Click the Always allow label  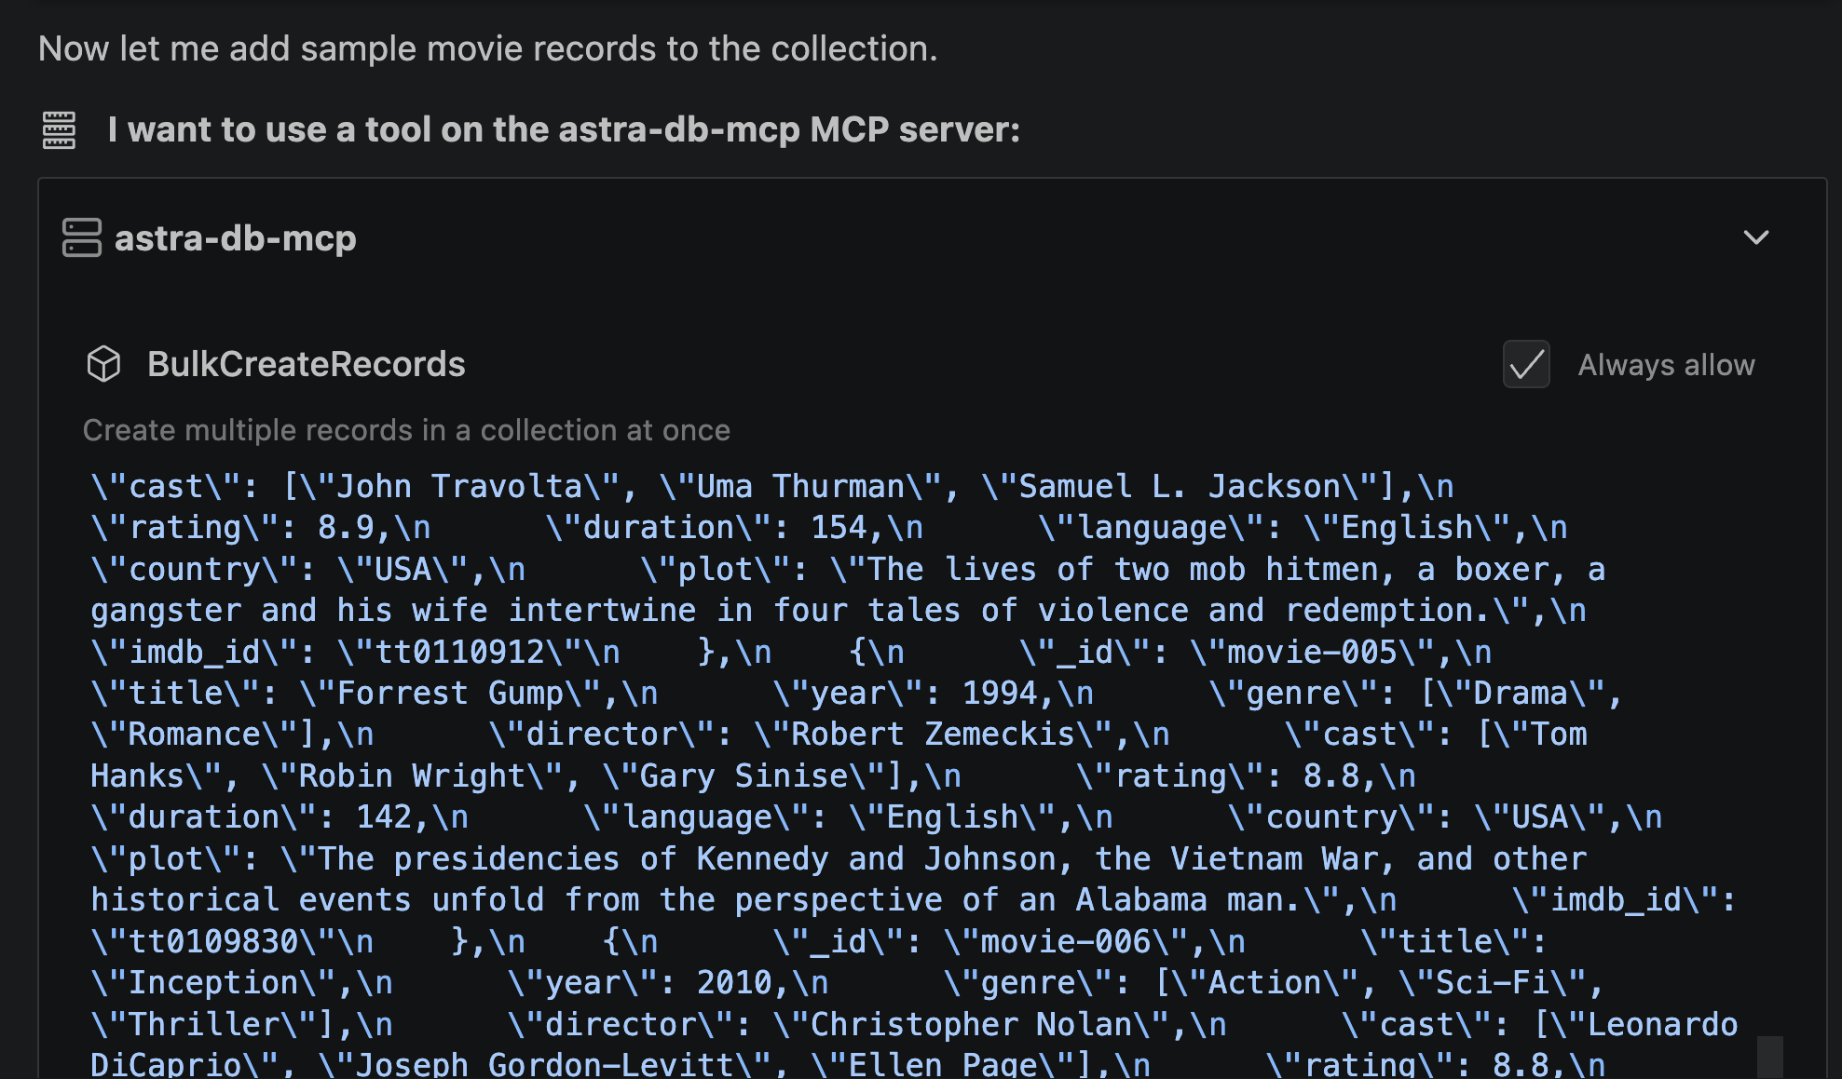tap(1666, 365)
